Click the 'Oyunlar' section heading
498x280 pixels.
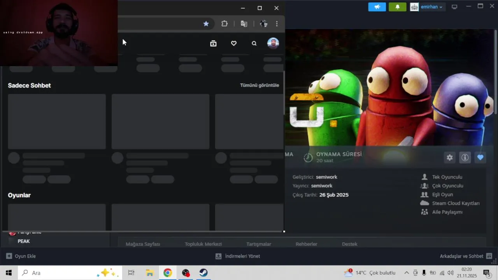19,195
